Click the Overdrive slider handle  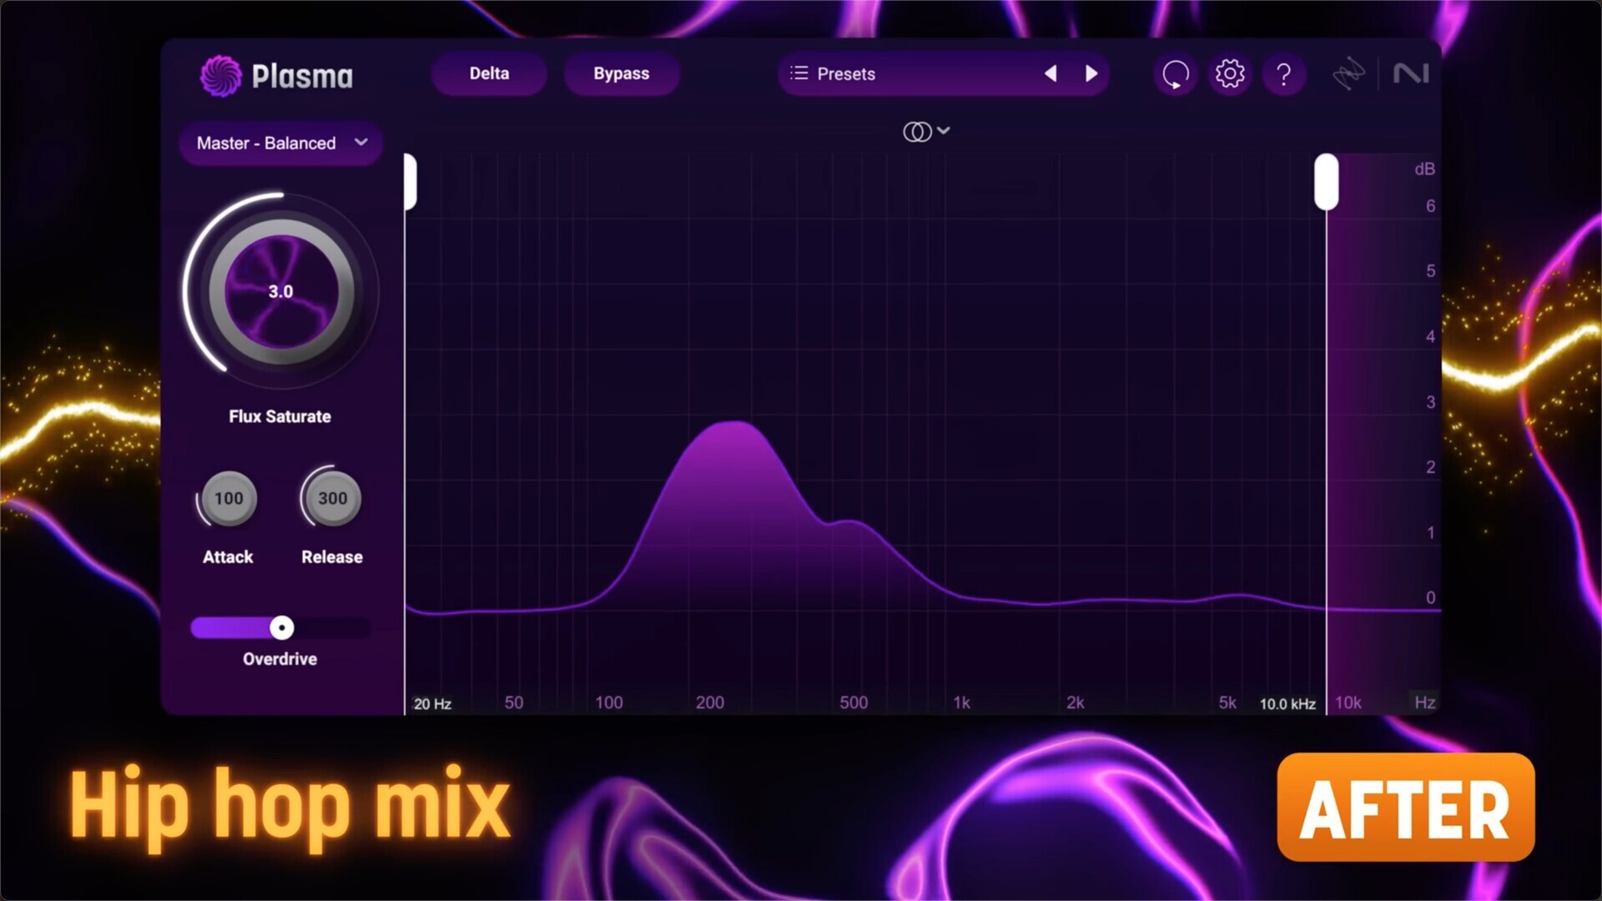[x=282, y=627]
